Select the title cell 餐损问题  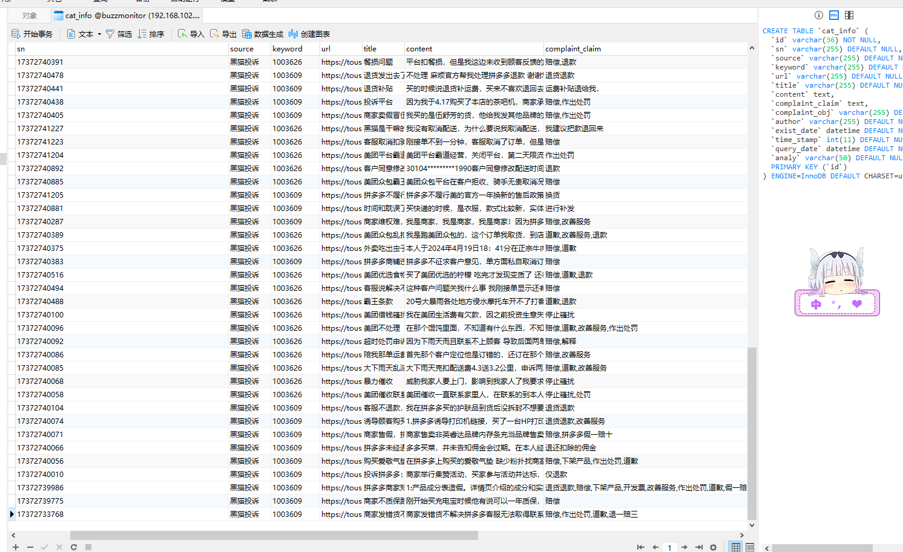[383, 62]
